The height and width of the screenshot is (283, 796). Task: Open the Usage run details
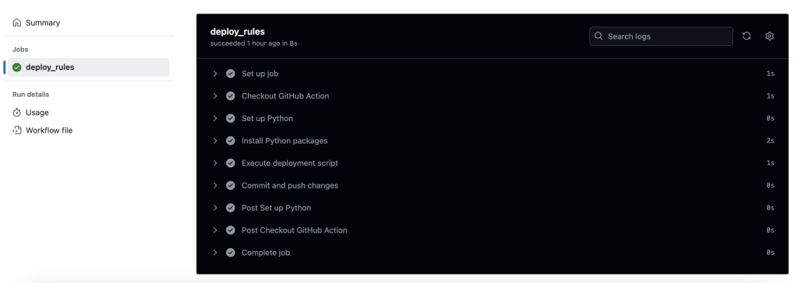click(x=37, y=112)
